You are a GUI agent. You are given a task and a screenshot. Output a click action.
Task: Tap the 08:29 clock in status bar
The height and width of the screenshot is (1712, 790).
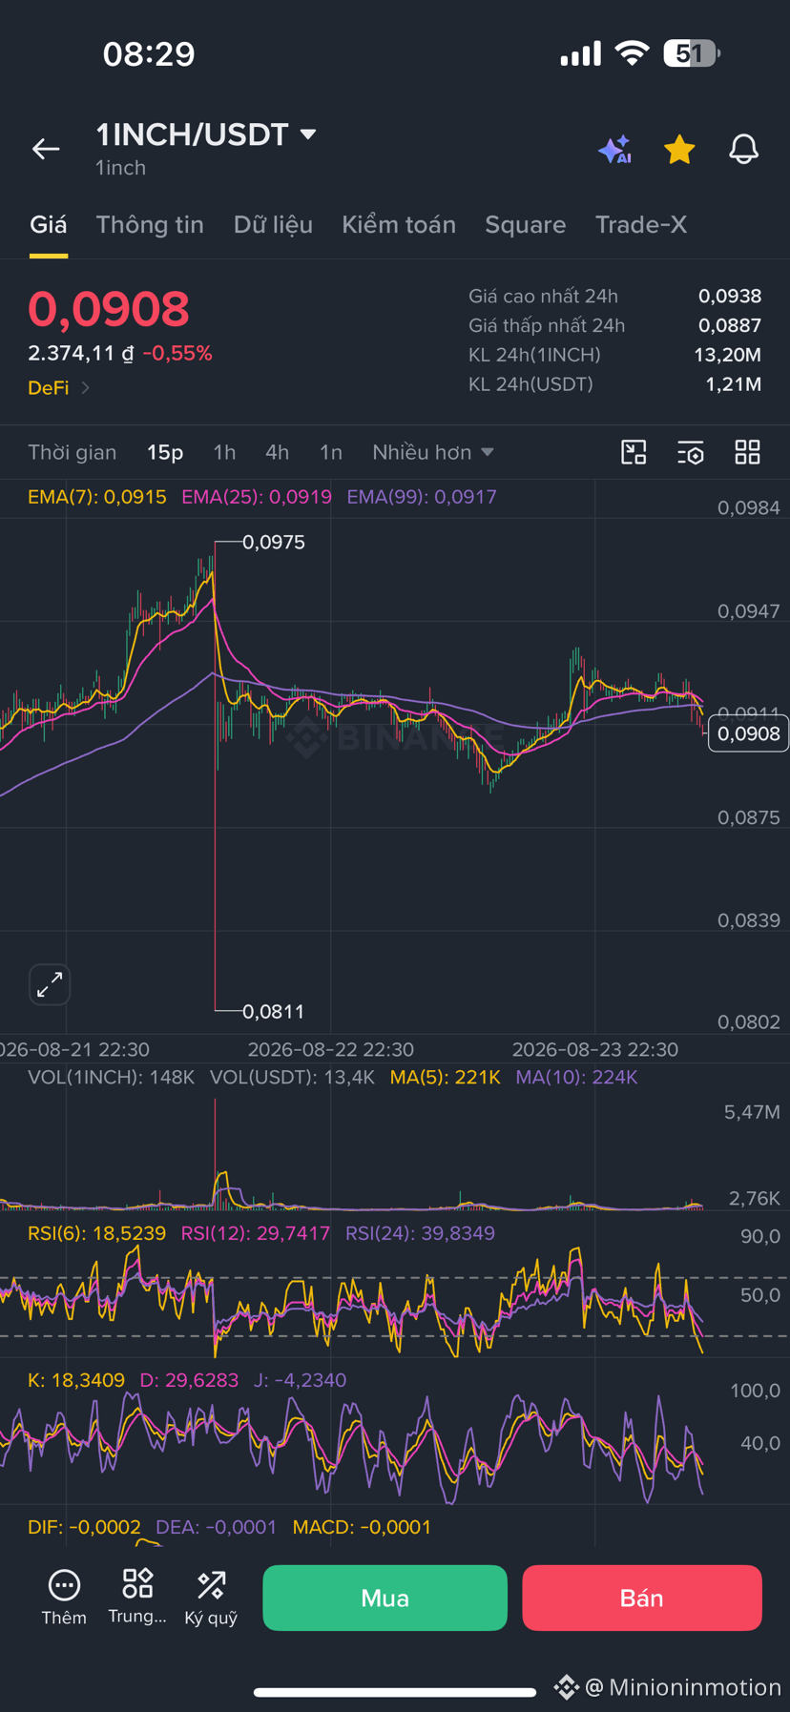pos(149,53)
